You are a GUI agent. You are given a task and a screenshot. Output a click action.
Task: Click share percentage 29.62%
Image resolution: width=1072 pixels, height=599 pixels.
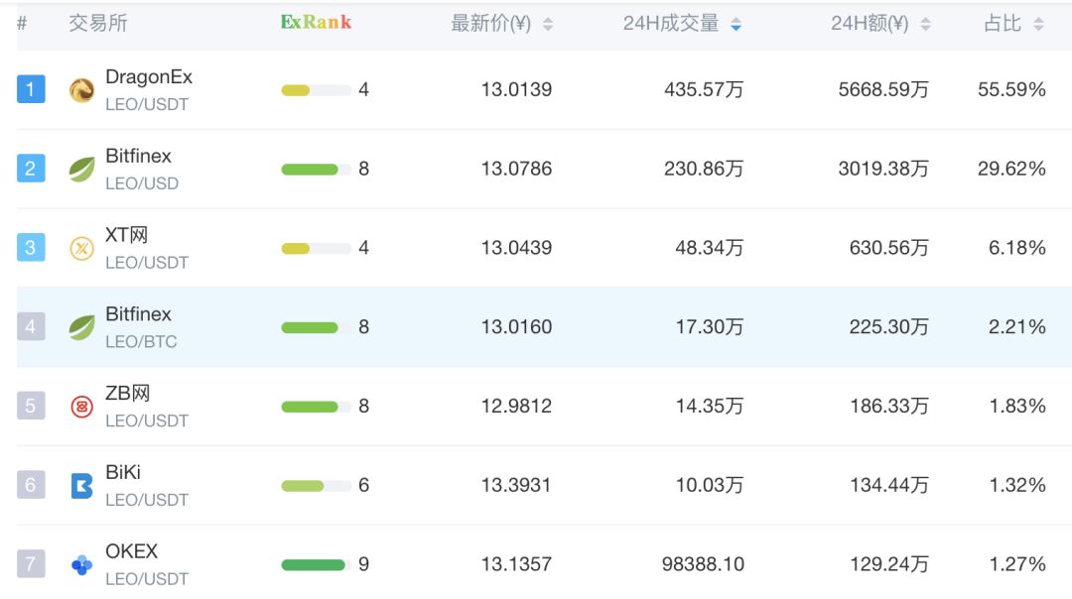[1011, 169]
